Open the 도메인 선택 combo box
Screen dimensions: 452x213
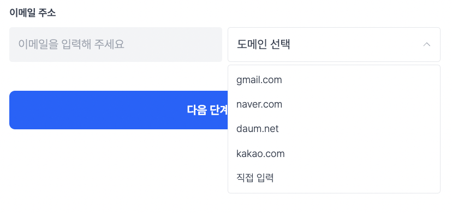pyautogui.click(x=334, y=45)
